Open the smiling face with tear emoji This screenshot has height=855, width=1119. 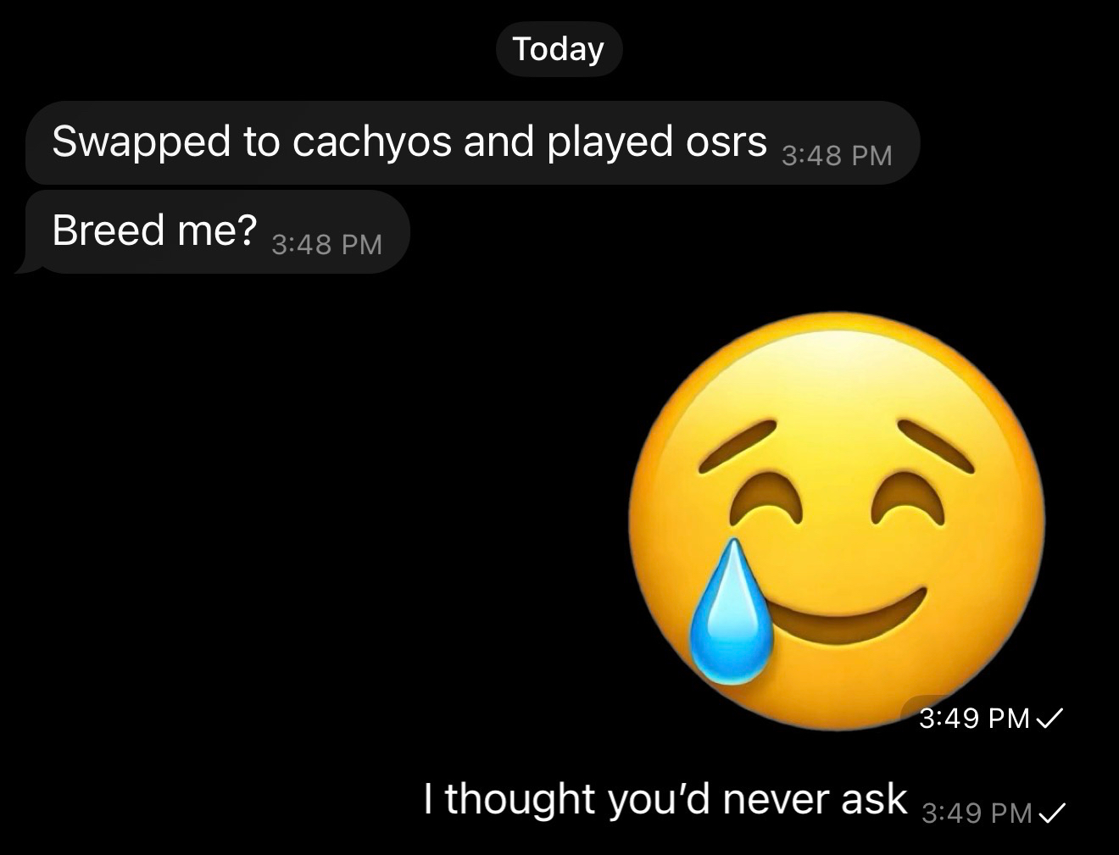(836, 520)
